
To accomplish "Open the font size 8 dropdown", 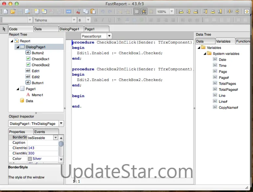I will point(88,20).
